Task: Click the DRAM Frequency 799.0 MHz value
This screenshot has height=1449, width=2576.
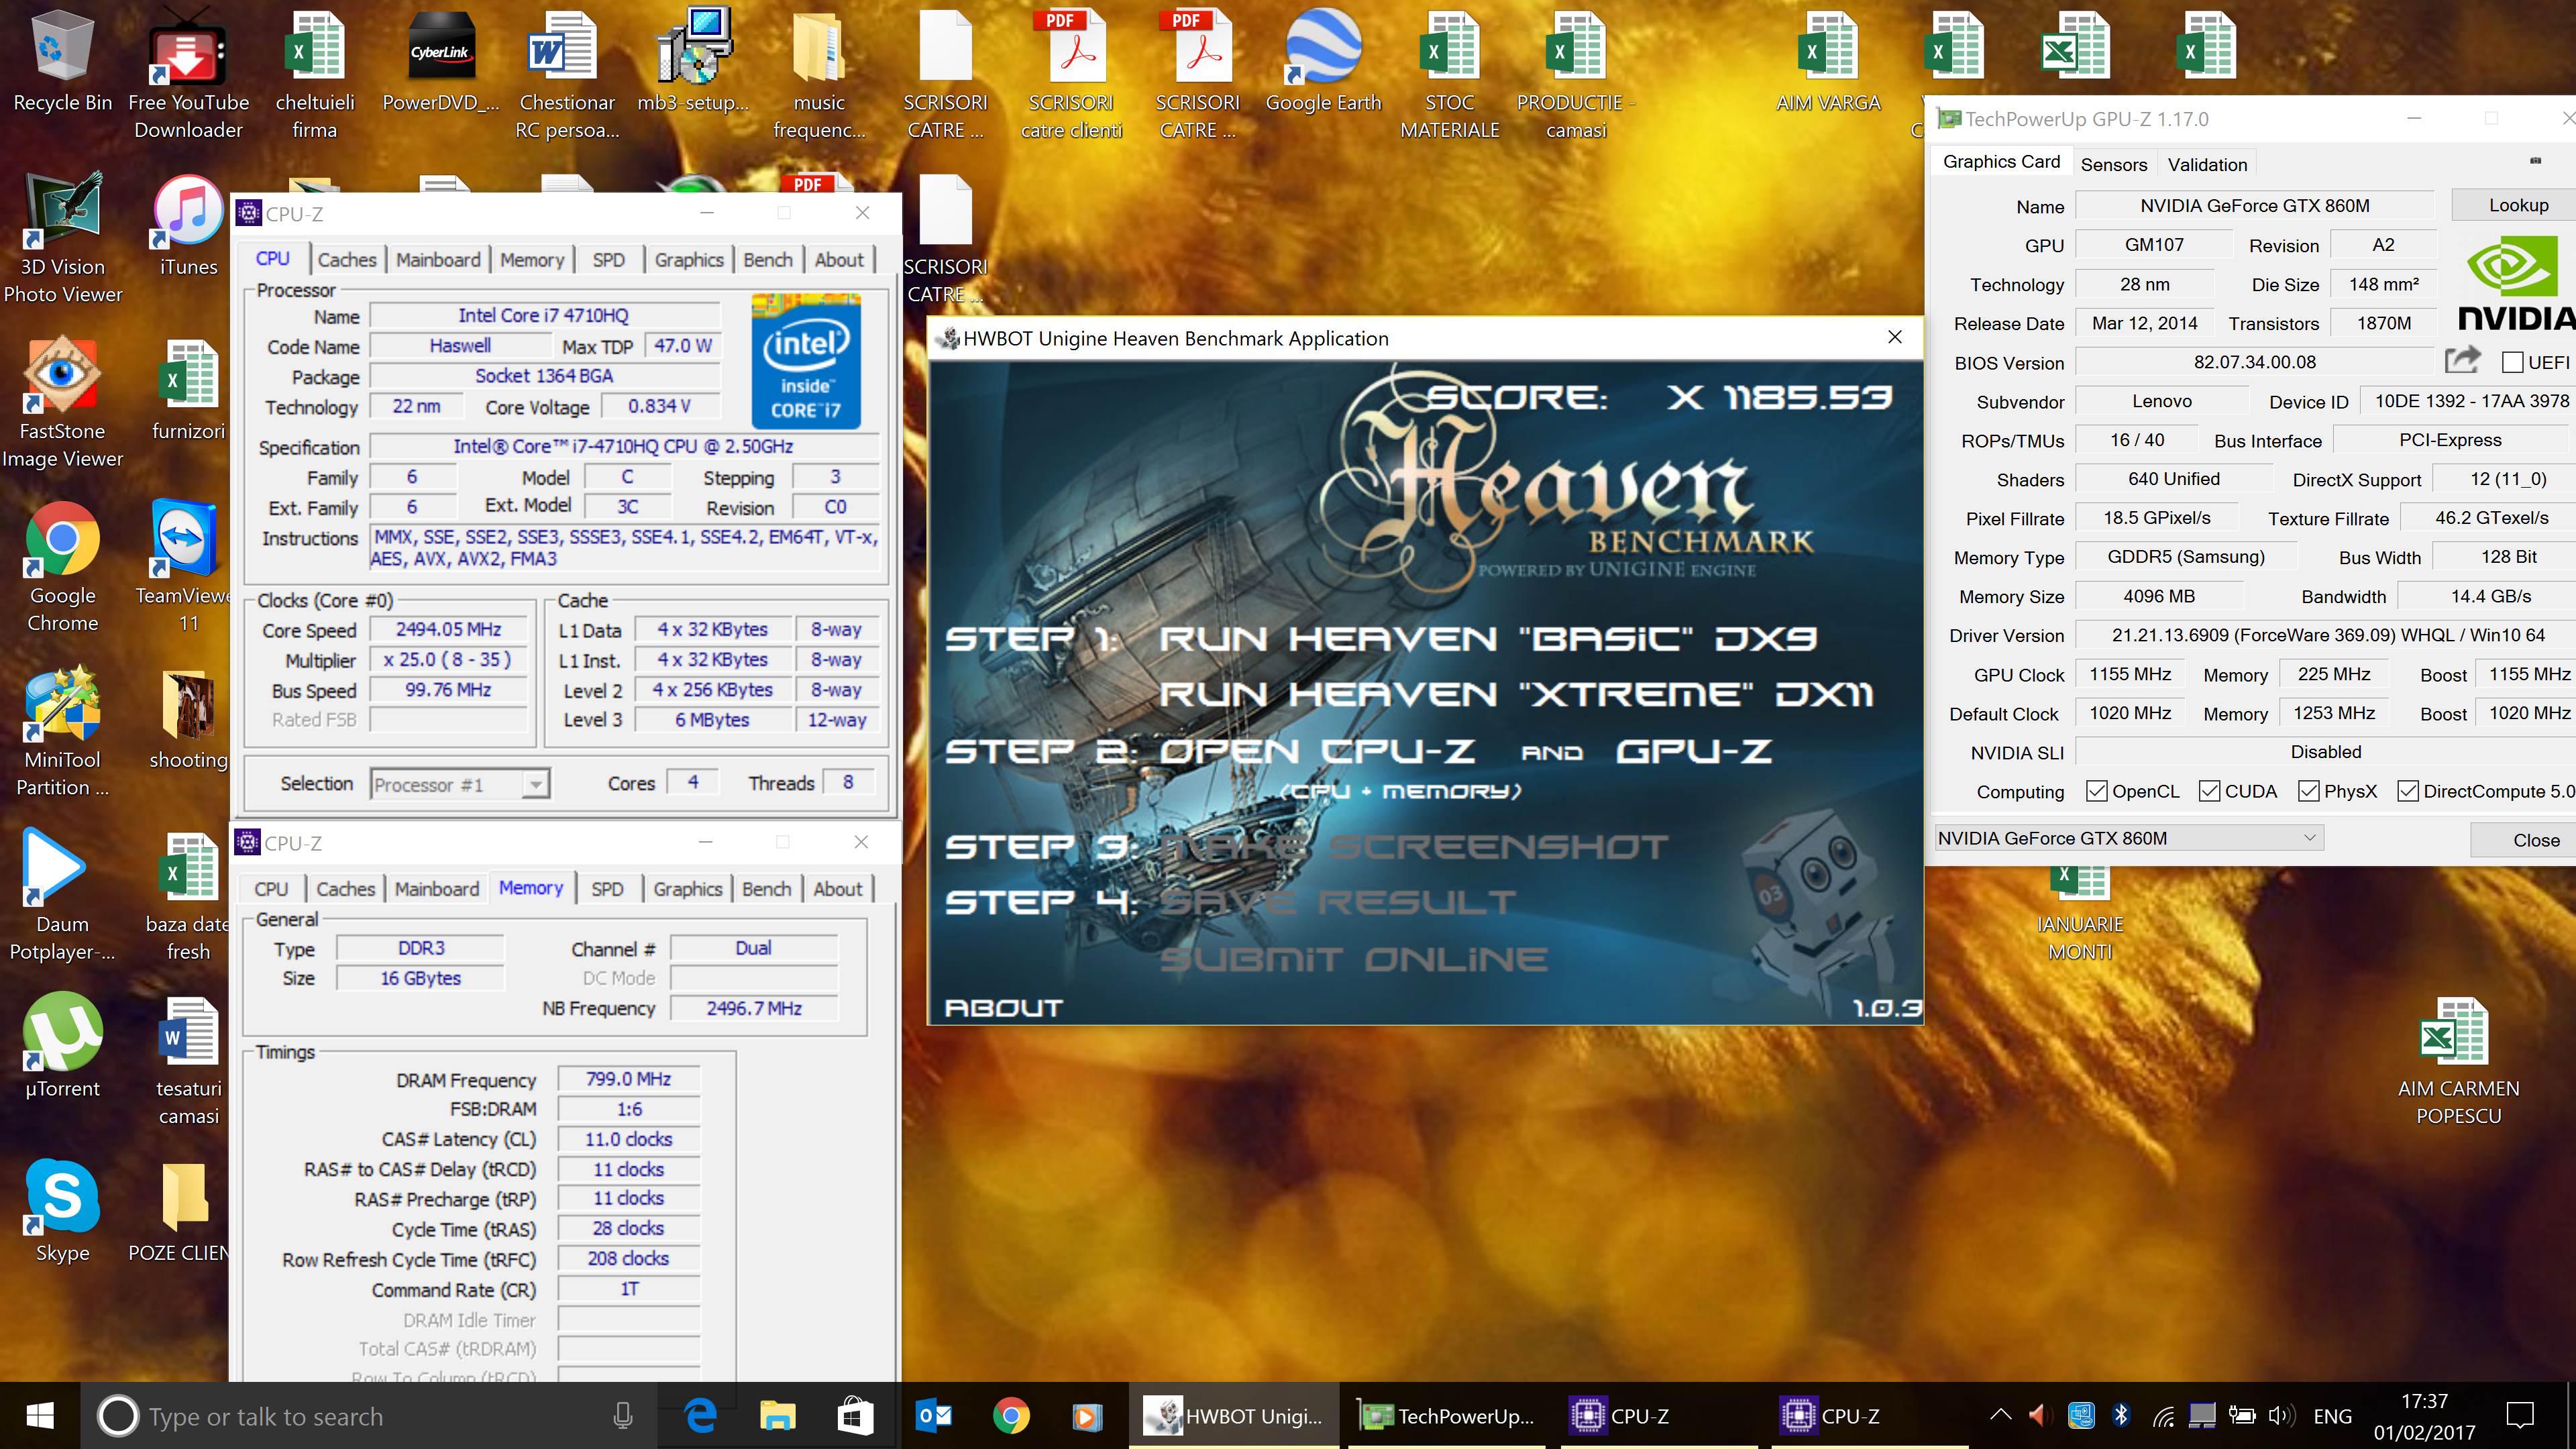Action: (628, 1079)
